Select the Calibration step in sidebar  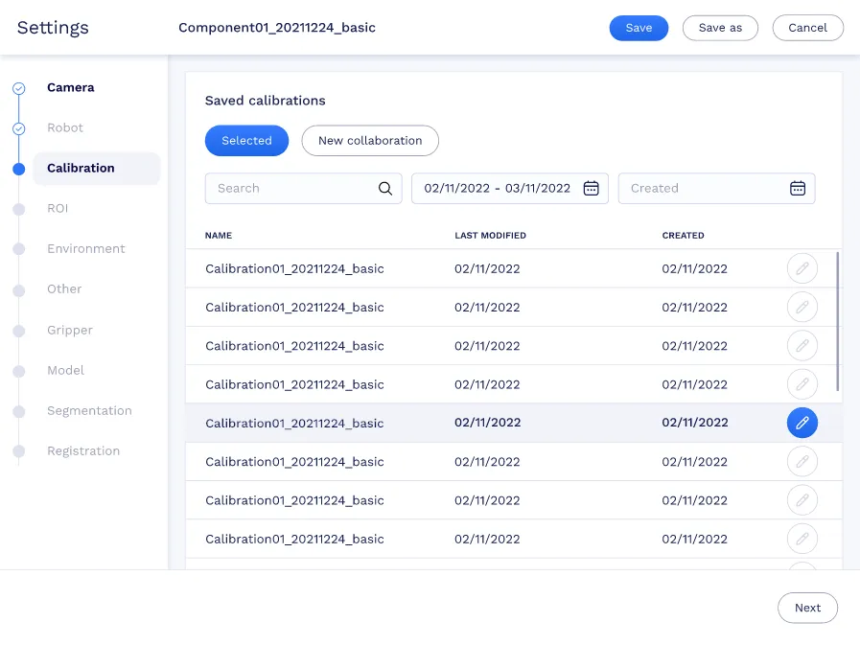[x=97, y=169]
